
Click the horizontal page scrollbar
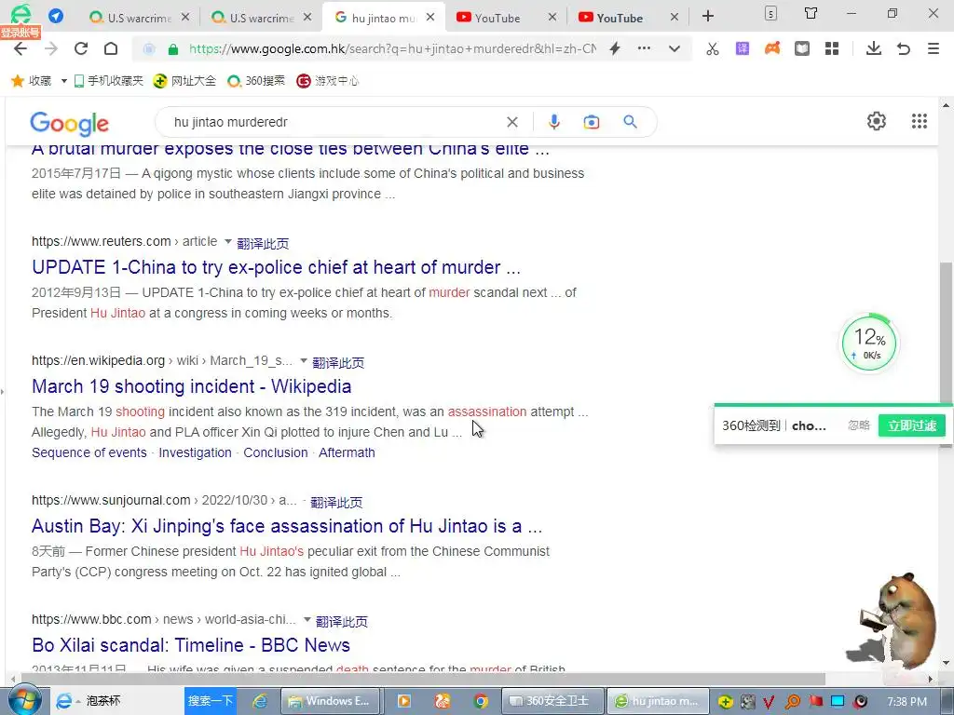[423, 679]
